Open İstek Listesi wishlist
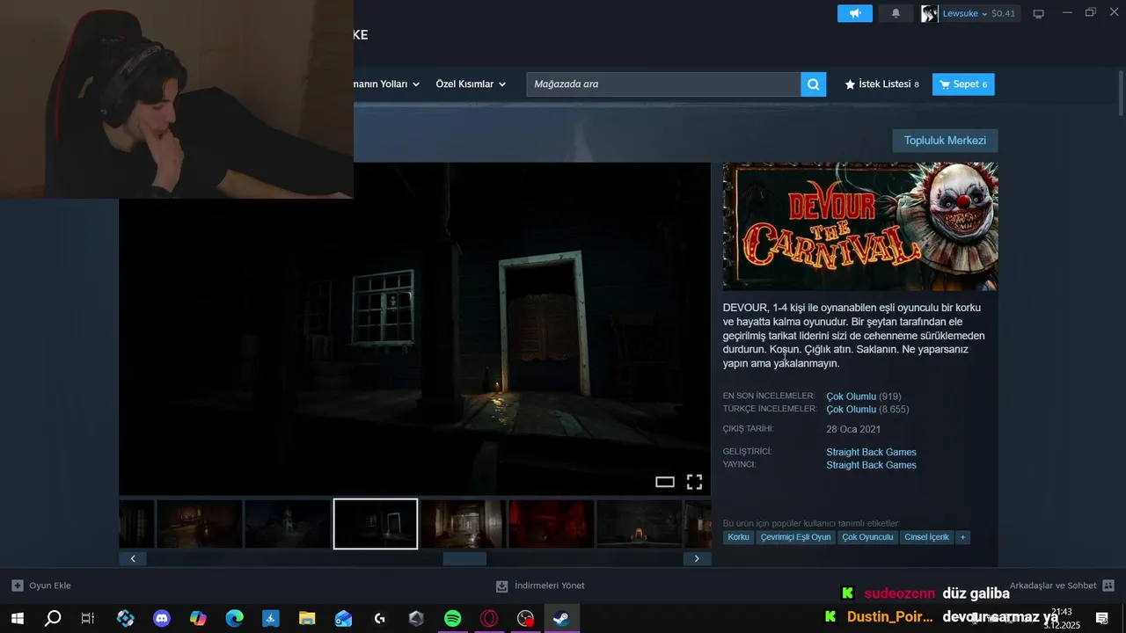The width and height of the screenshot is (1126, 633). coord(881,84)
